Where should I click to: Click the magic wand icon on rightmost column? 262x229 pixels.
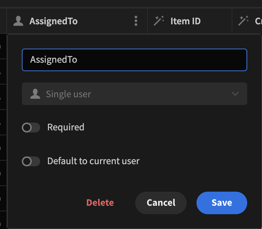point(244,21)
